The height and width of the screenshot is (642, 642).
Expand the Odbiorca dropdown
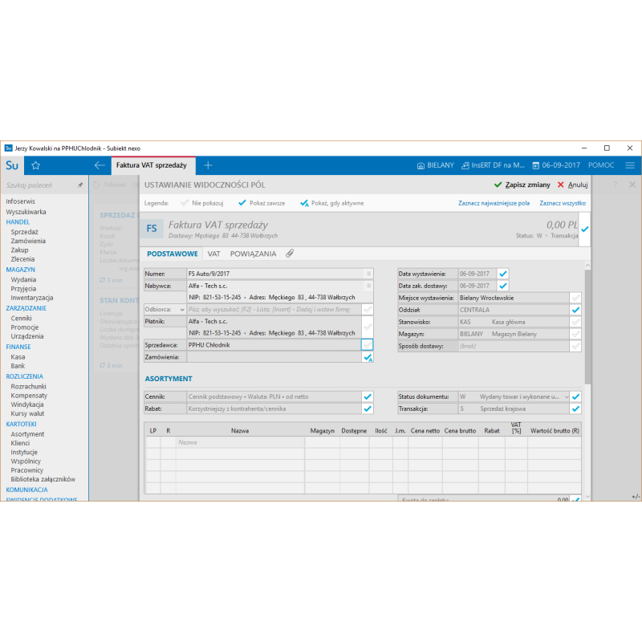pos(181,309)
